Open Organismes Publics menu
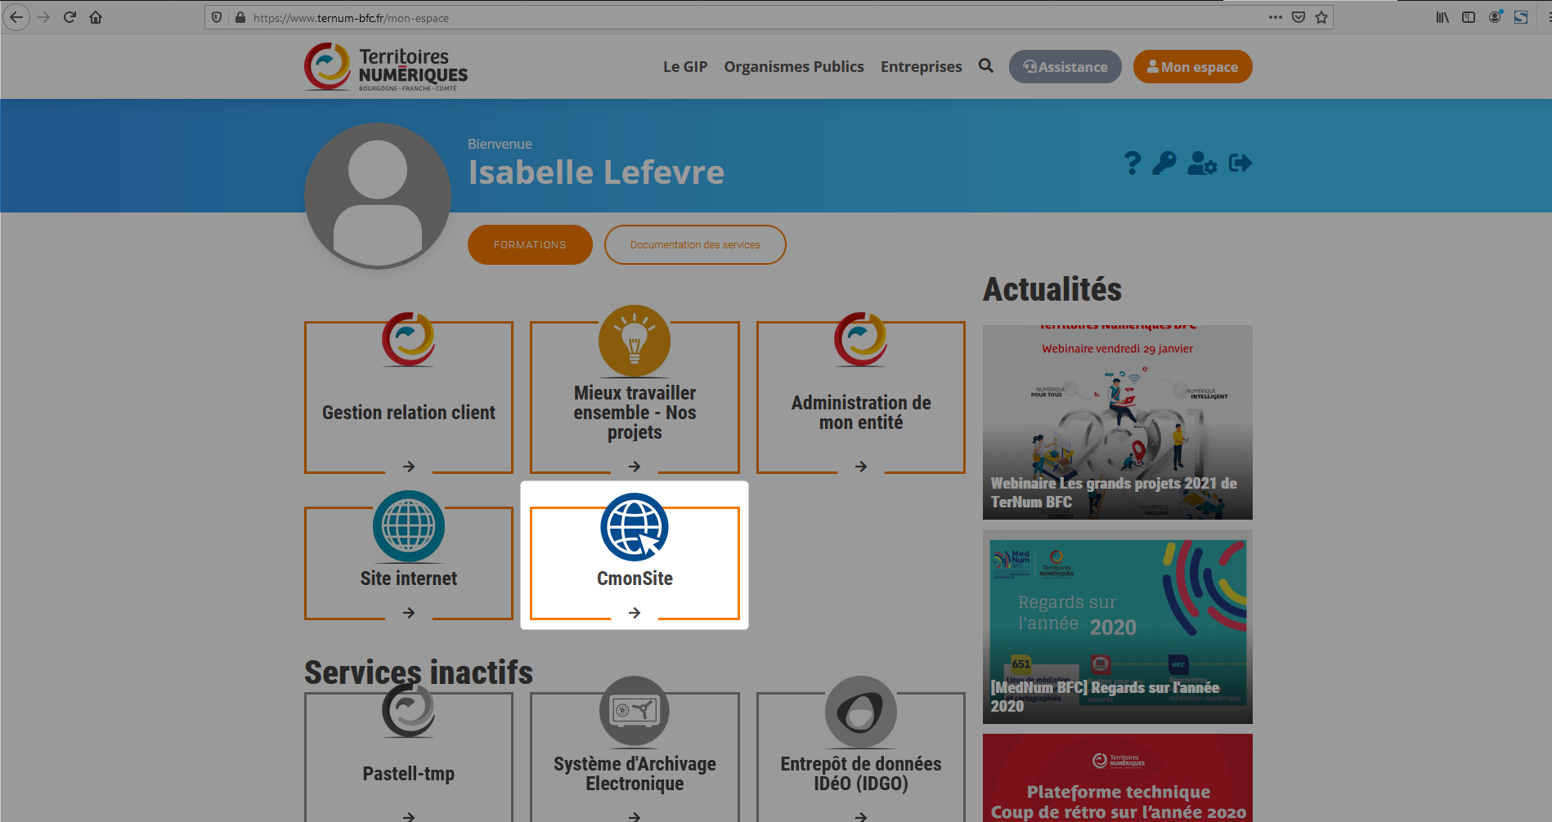Image resolution: width=1552 pixels, height=822 pixels. coord(793,67)
